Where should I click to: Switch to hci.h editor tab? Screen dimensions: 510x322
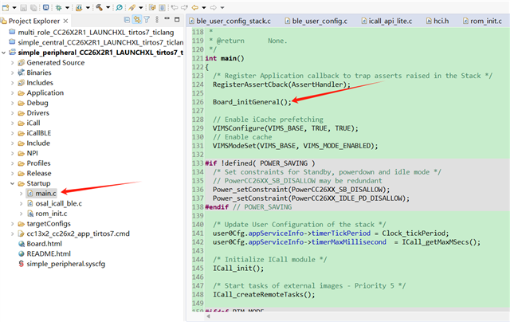point(437,21)
